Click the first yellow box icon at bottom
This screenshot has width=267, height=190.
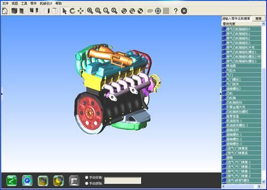coord(43,180)
